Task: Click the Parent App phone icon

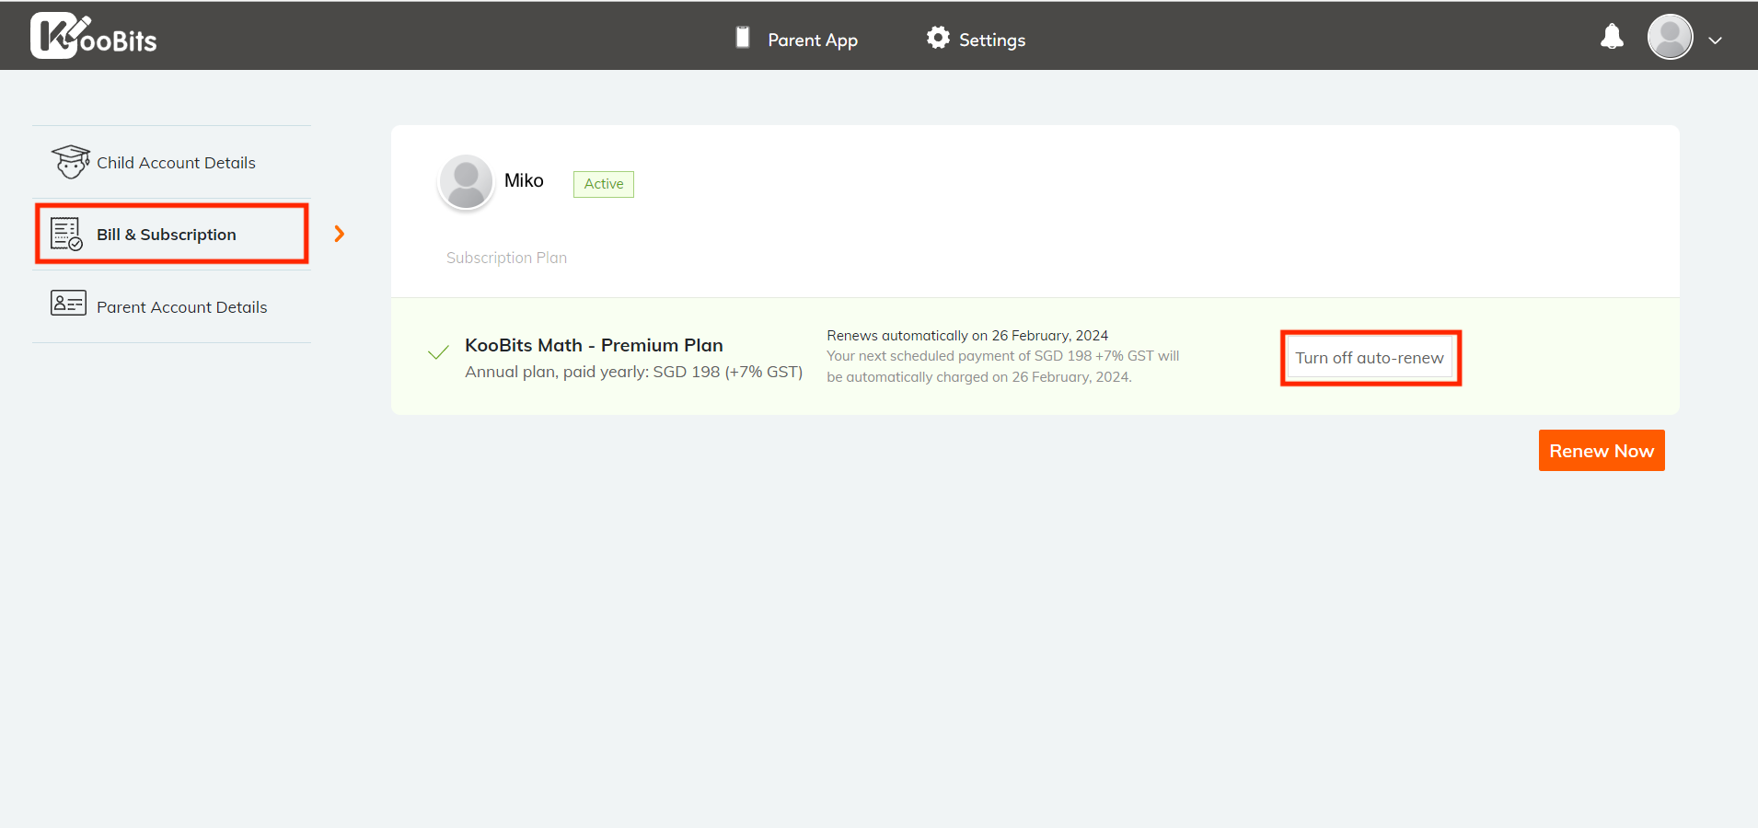Action: click(x=743, y=38)
